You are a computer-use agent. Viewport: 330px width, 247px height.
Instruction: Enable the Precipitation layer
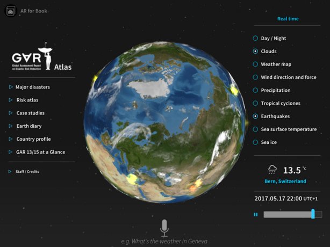(x=255, y=90)
